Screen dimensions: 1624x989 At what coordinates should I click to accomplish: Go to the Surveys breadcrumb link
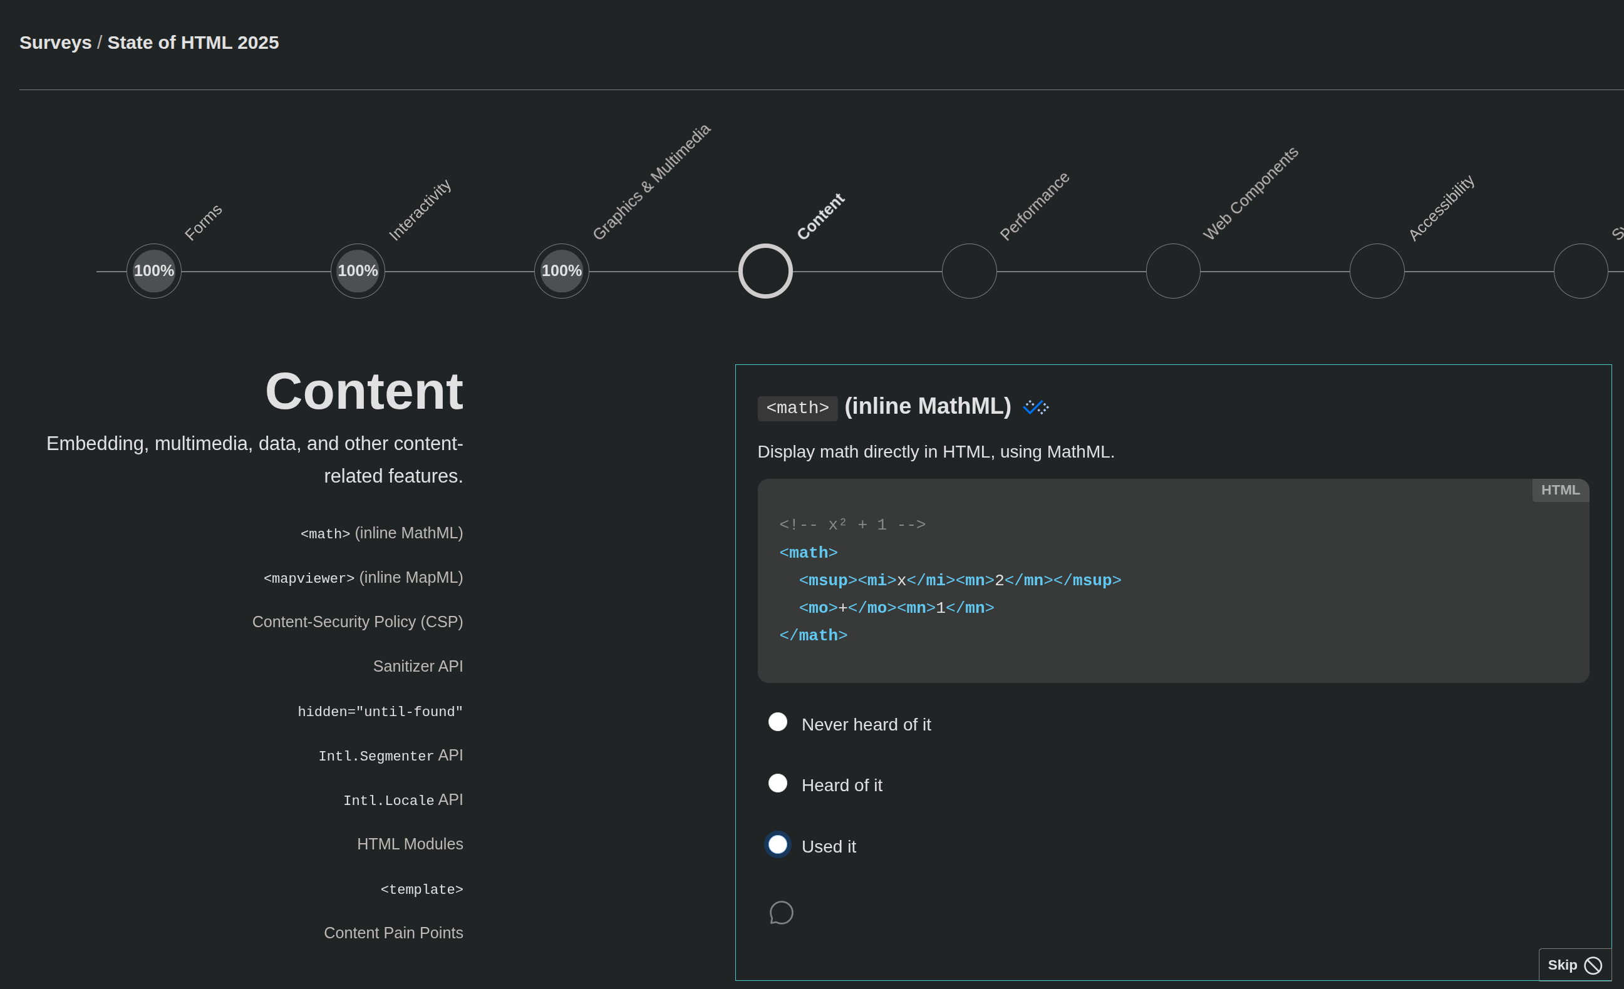coord(55,43)
